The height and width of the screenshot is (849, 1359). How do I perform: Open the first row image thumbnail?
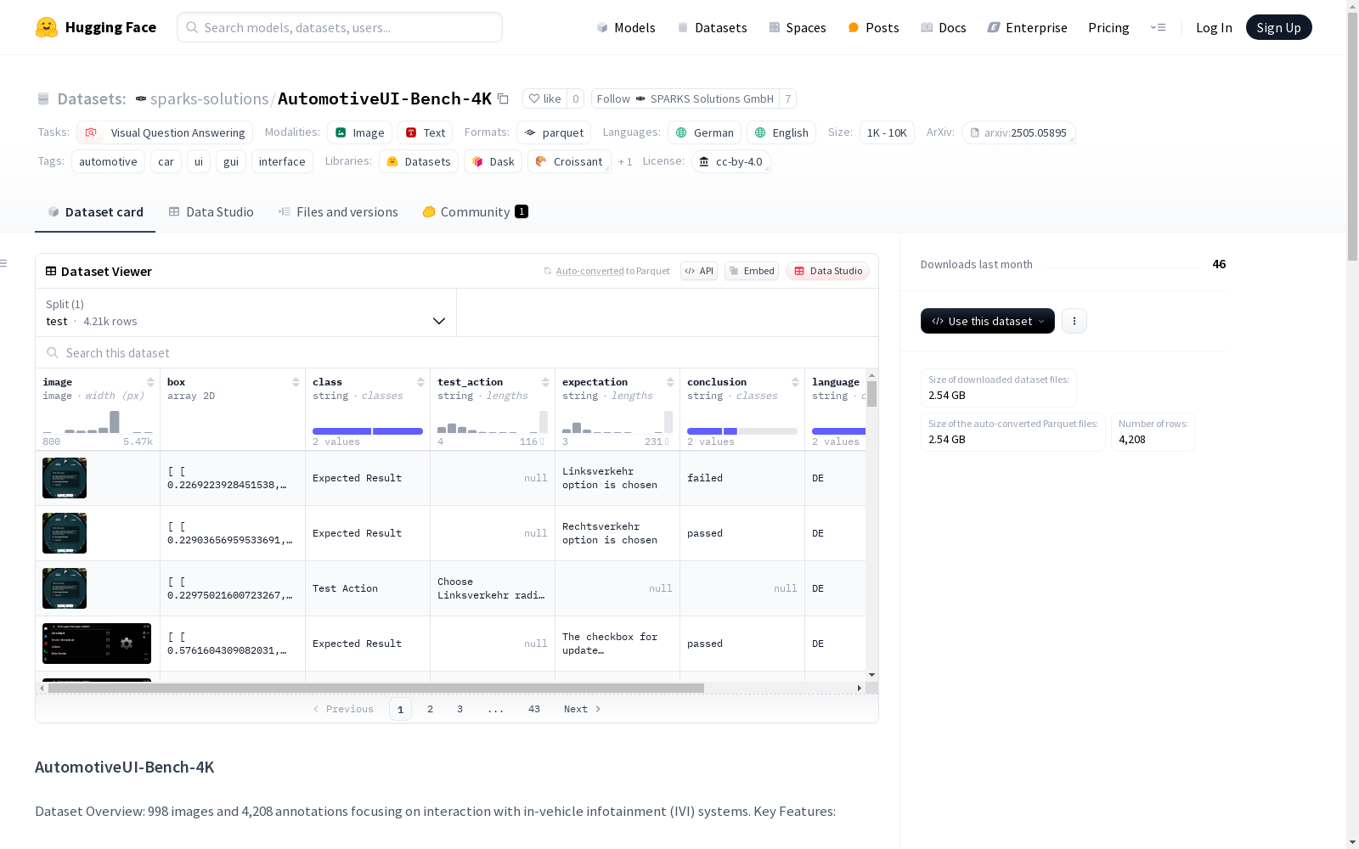pos(65,478)
